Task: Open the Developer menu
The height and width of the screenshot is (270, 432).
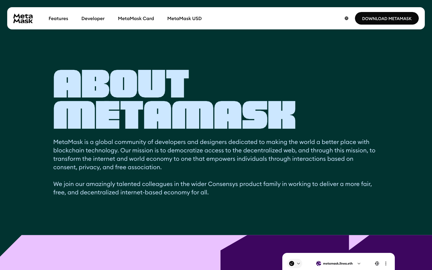Action: 93,18
